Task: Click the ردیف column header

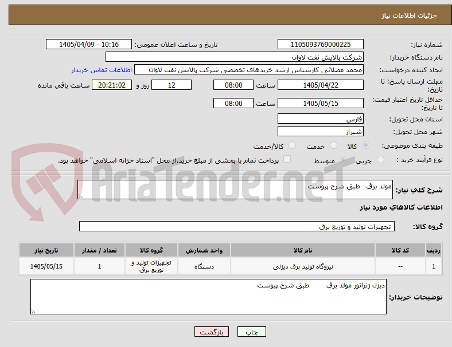Action: coord(433,250)
